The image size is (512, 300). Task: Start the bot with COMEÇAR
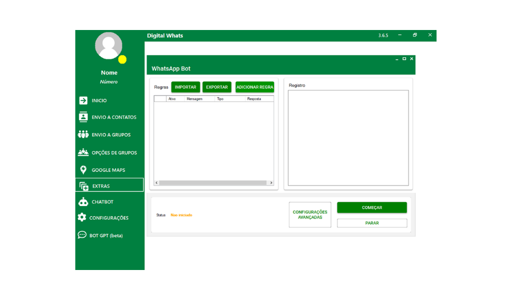(372, 207)
